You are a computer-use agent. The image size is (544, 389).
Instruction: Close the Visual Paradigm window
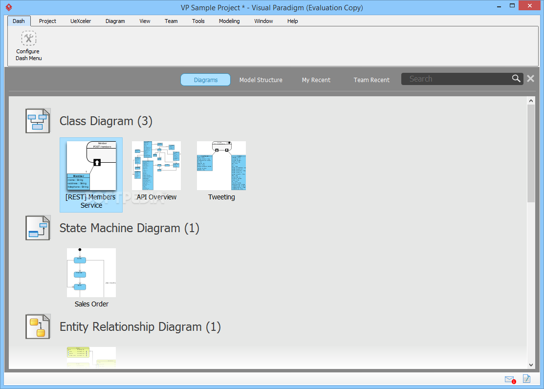(530, 5)
